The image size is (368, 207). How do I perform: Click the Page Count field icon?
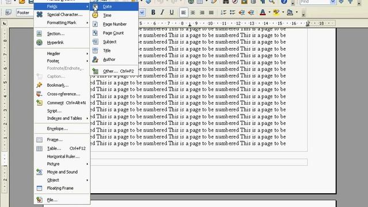[x=95, y=33]
